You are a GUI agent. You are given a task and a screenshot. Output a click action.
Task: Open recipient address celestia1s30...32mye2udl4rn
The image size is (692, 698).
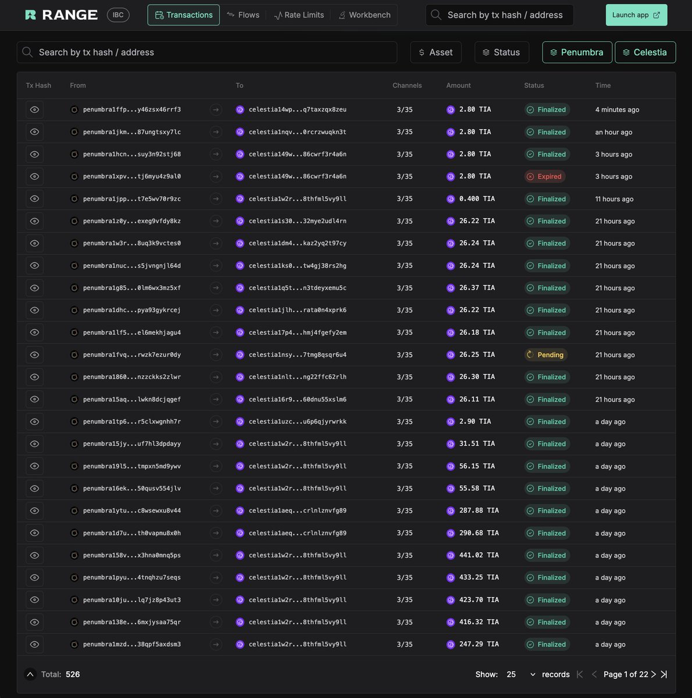click(298, 221)
